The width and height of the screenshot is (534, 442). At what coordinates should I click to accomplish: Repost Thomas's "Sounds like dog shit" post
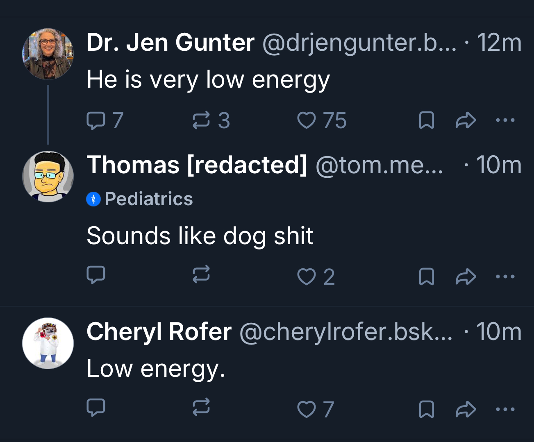(201, 275)
